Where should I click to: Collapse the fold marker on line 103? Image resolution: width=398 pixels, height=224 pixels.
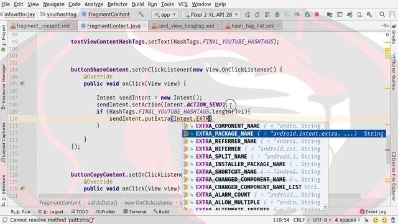(37, 70)
